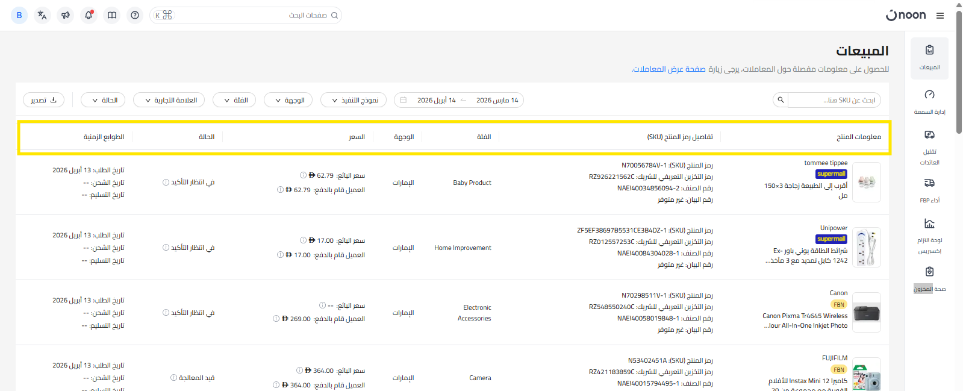
Task: Click info icon beside tommee tippee seller price
Action: pyautogui.click(x=303, y=175)
